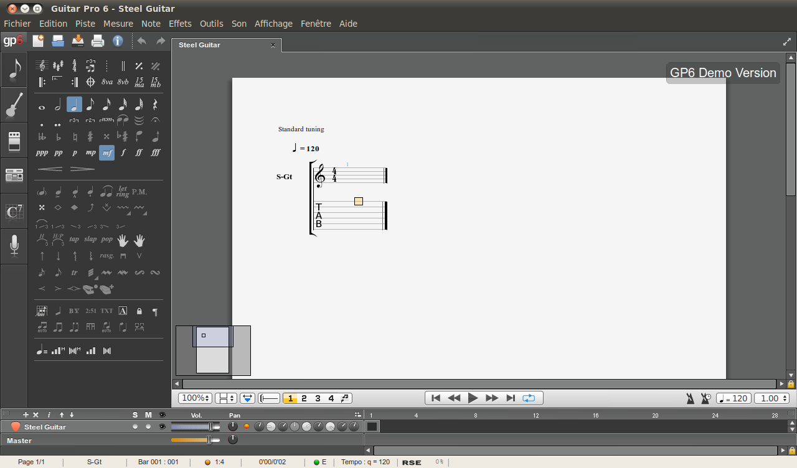The image size is (797, 468).
Task: Adjust Master volume slider
Action: [x=196, y=440]
